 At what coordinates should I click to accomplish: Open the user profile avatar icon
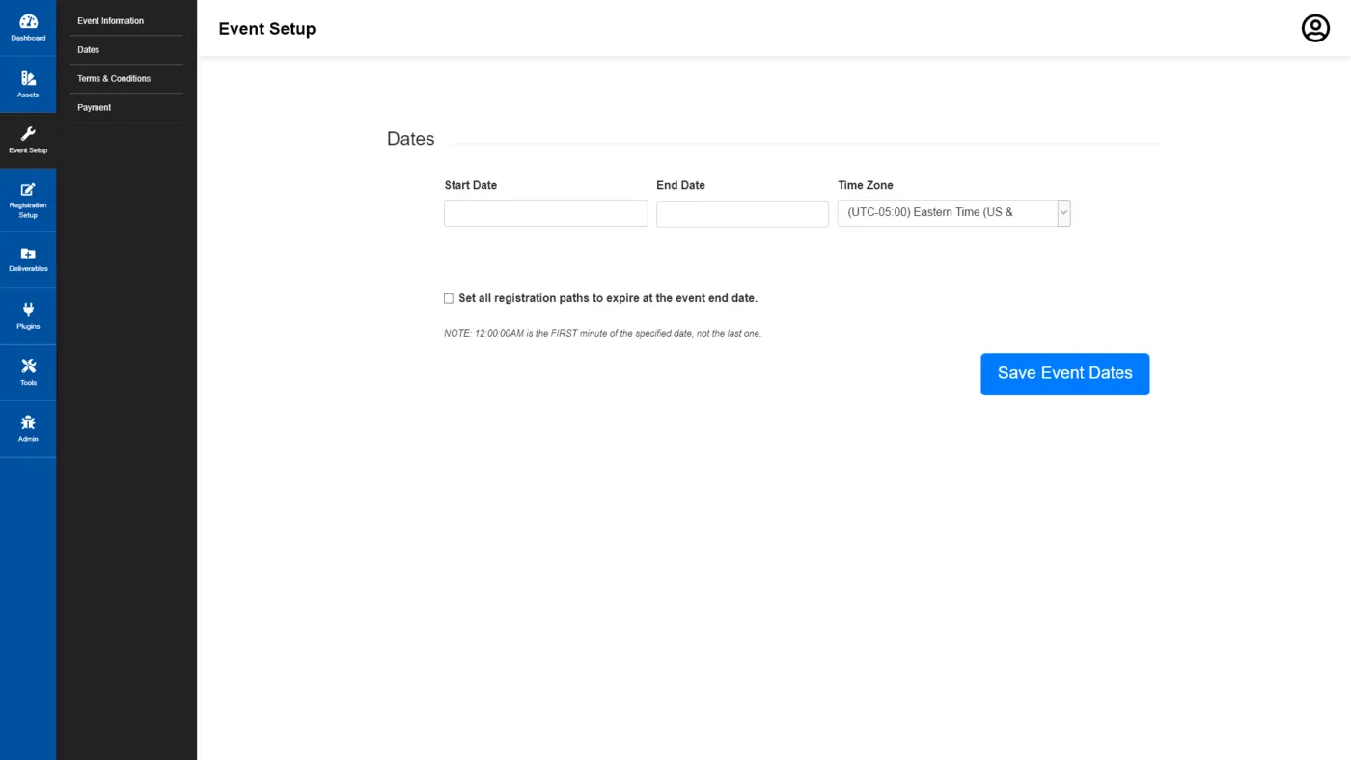click(x=1315, y=28)
